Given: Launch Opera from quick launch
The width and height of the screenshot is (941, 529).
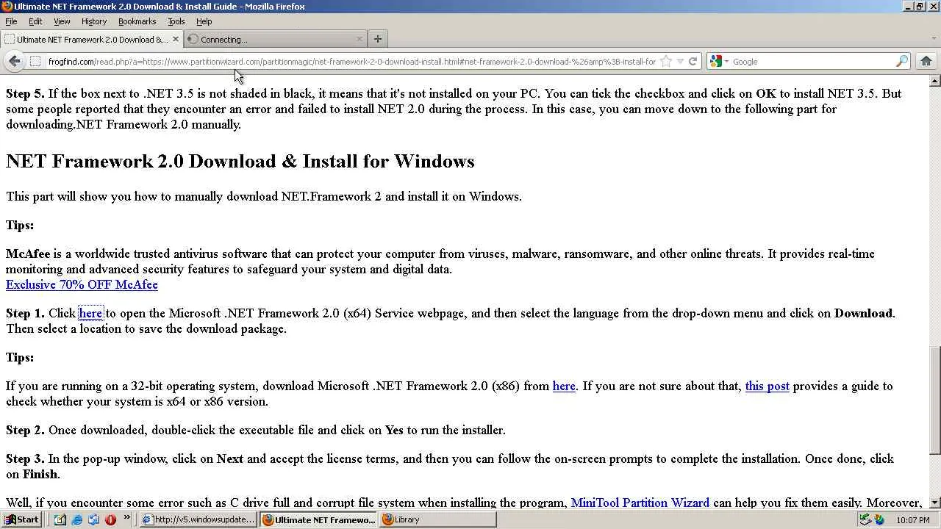Looking at the screenshot, I should [x=110, y=519].
